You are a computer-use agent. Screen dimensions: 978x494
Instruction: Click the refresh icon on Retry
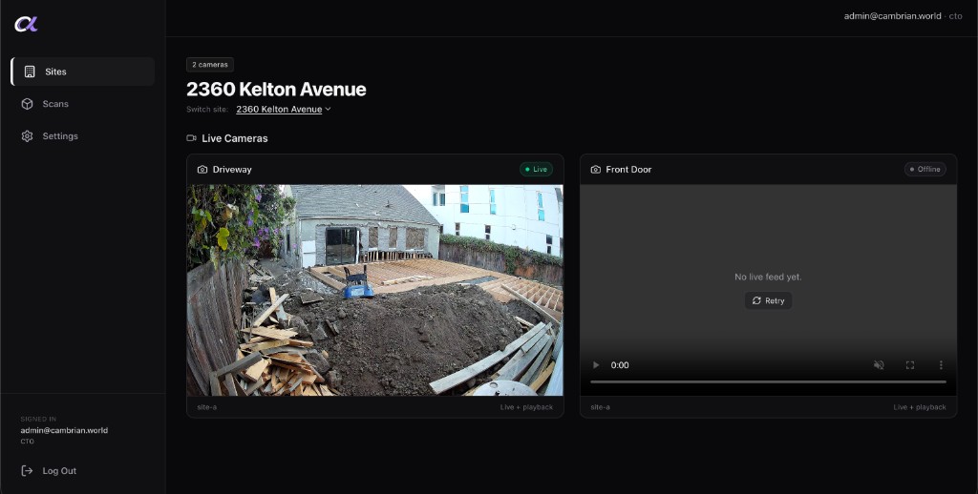(756, 301)
